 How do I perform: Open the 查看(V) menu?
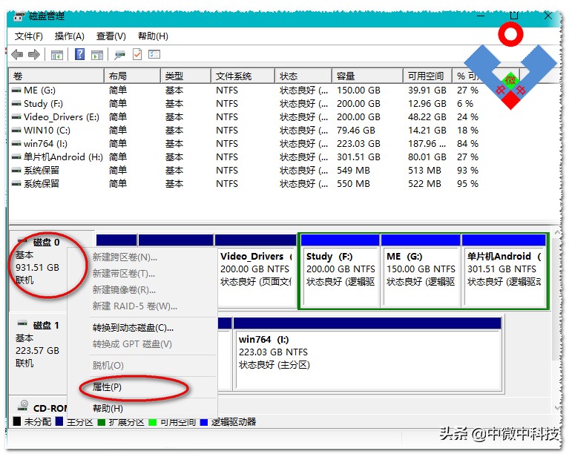[x=111, y=36]
